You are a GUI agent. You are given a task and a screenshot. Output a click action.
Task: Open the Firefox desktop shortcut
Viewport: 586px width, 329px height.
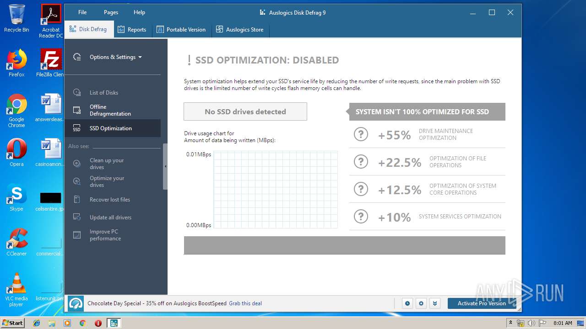(16, 63)
